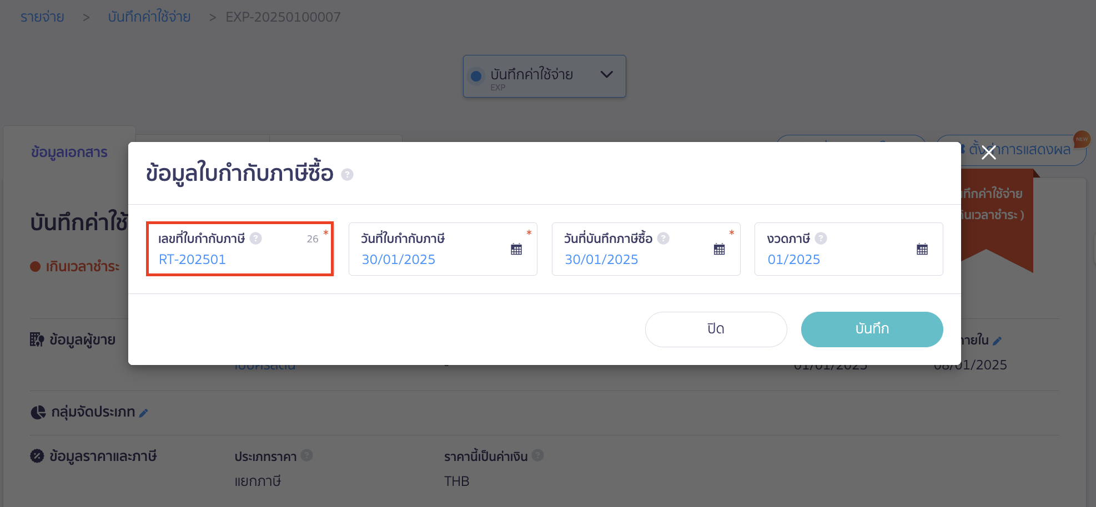1096x507 pixels.
Task: Open calendar picker for วันที่บันทึกภาษีซื้อ field
Action: 720,249
